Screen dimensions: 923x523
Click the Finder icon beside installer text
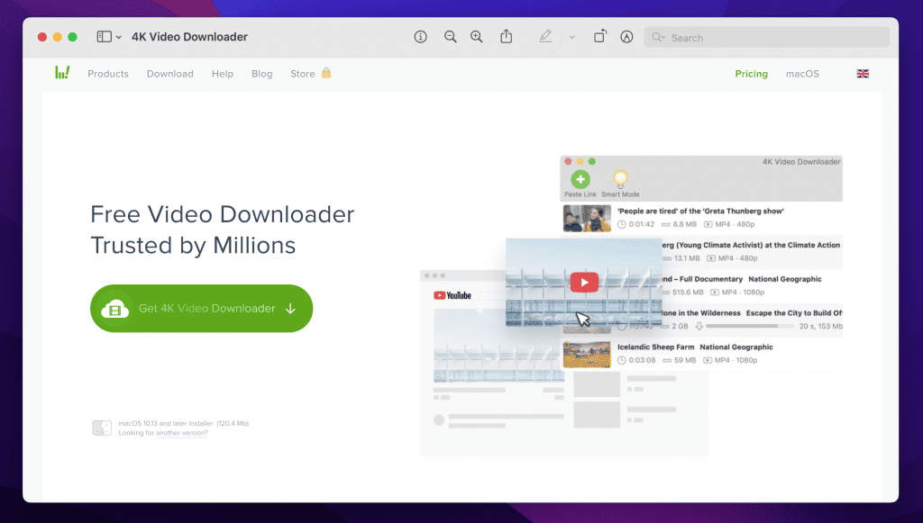102,428
